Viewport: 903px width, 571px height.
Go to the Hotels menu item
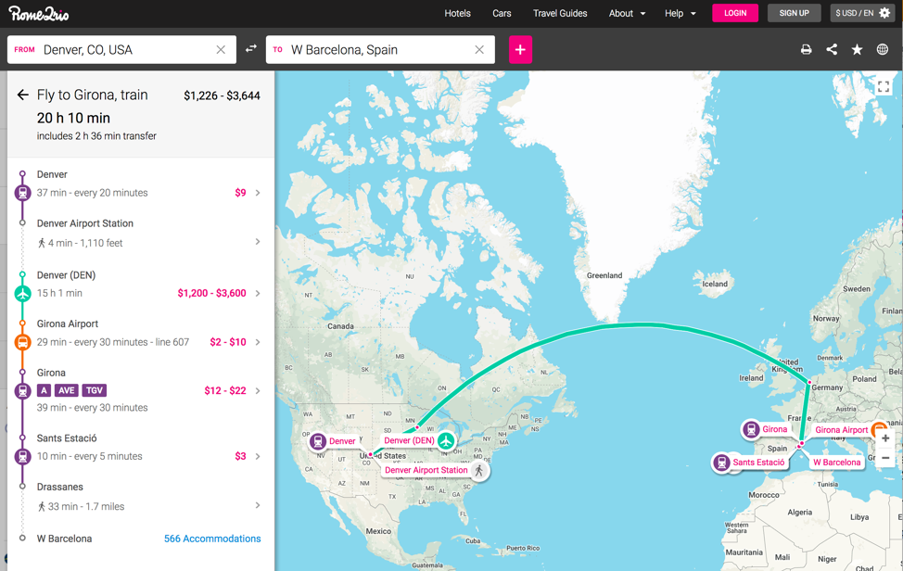coord(457,14)
